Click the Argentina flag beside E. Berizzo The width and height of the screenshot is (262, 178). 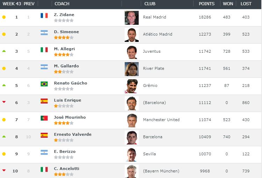pyautogui.click(x=44, y=152)
